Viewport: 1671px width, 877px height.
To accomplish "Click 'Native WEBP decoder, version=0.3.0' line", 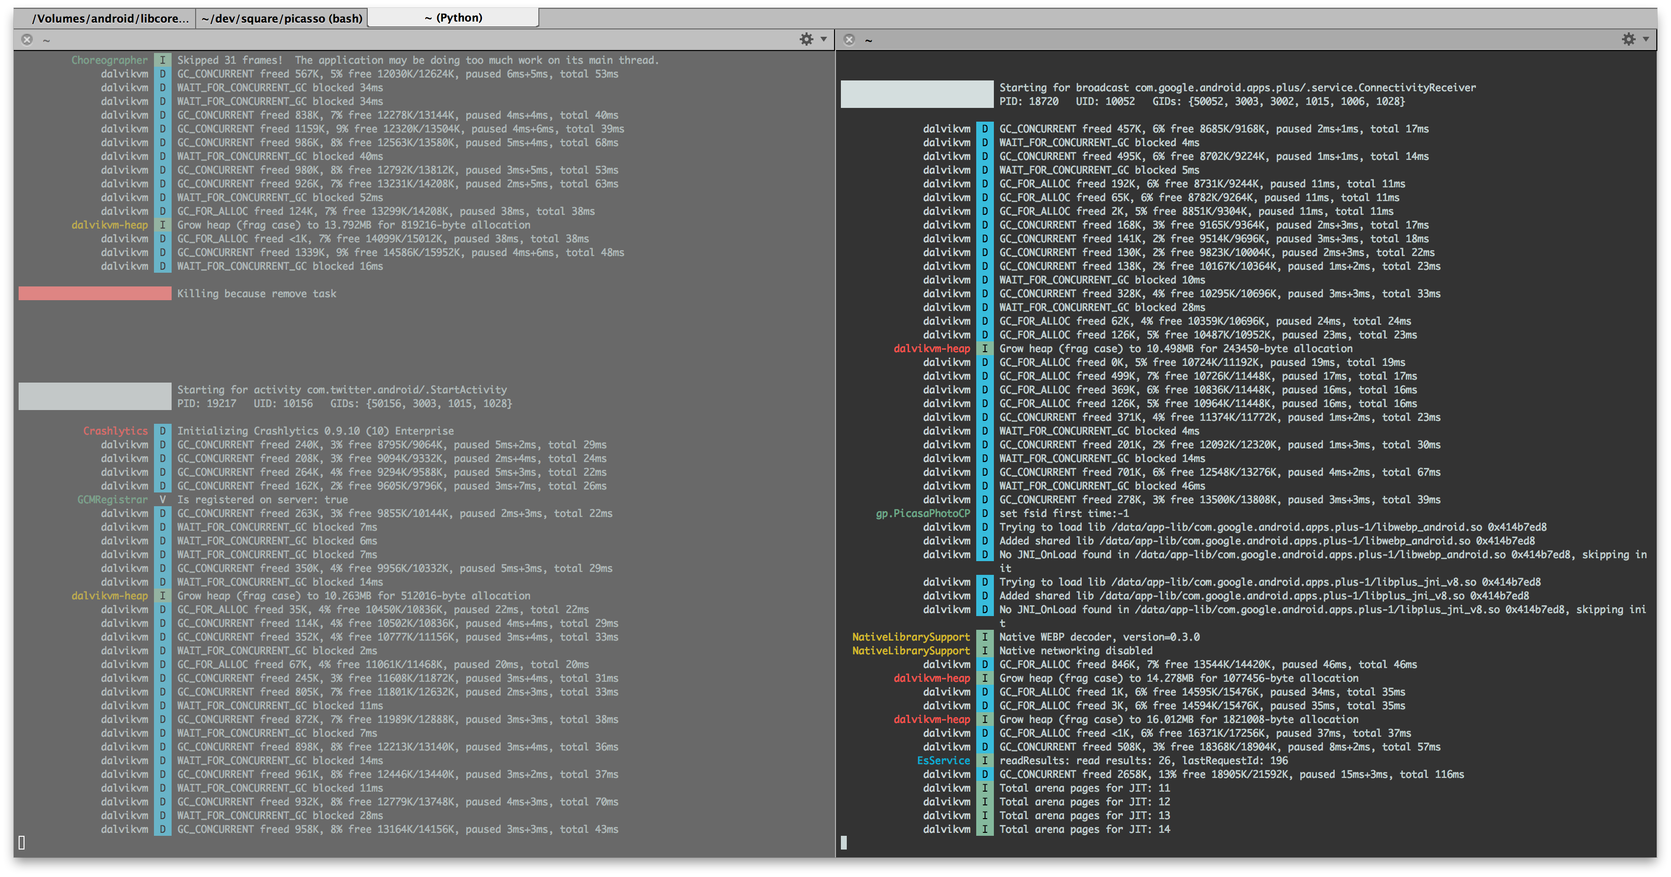I will tap(1099, 637).
